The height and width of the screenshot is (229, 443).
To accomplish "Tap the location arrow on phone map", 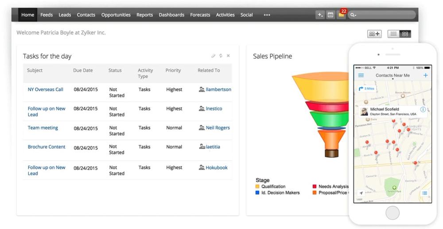I will coord(361,193).
